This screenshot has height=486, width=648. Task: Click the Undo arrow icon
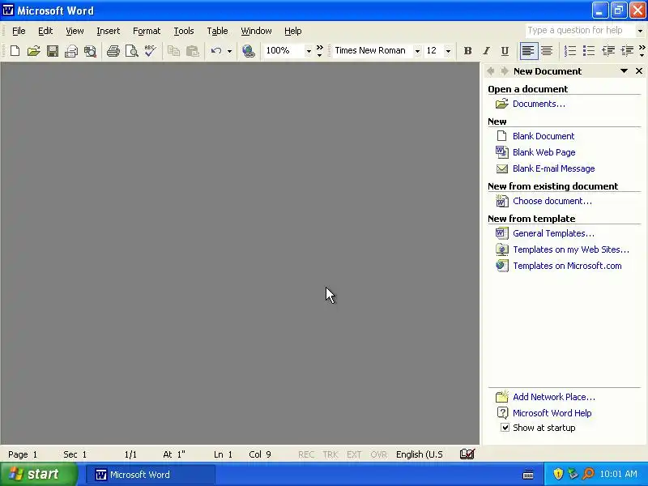(x=216, y=51)
